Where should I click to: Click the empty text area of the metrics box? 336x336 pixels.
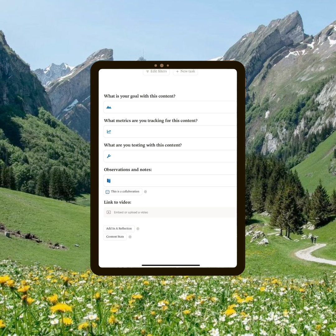pos(174,132)
